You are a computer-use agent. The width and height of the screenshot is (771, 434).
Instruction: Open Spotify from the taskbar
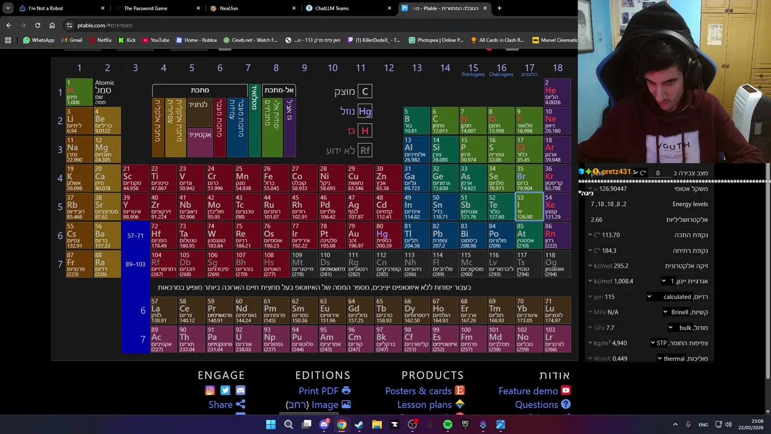pyautogui.click(x=448, y=424)
